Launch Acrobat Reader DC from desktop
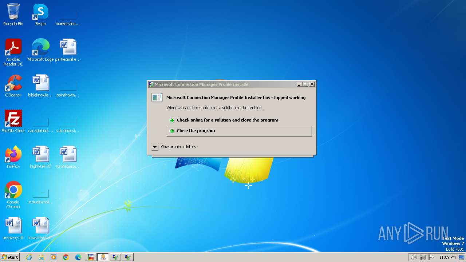 pyautogui.click(x=13, y=52)
